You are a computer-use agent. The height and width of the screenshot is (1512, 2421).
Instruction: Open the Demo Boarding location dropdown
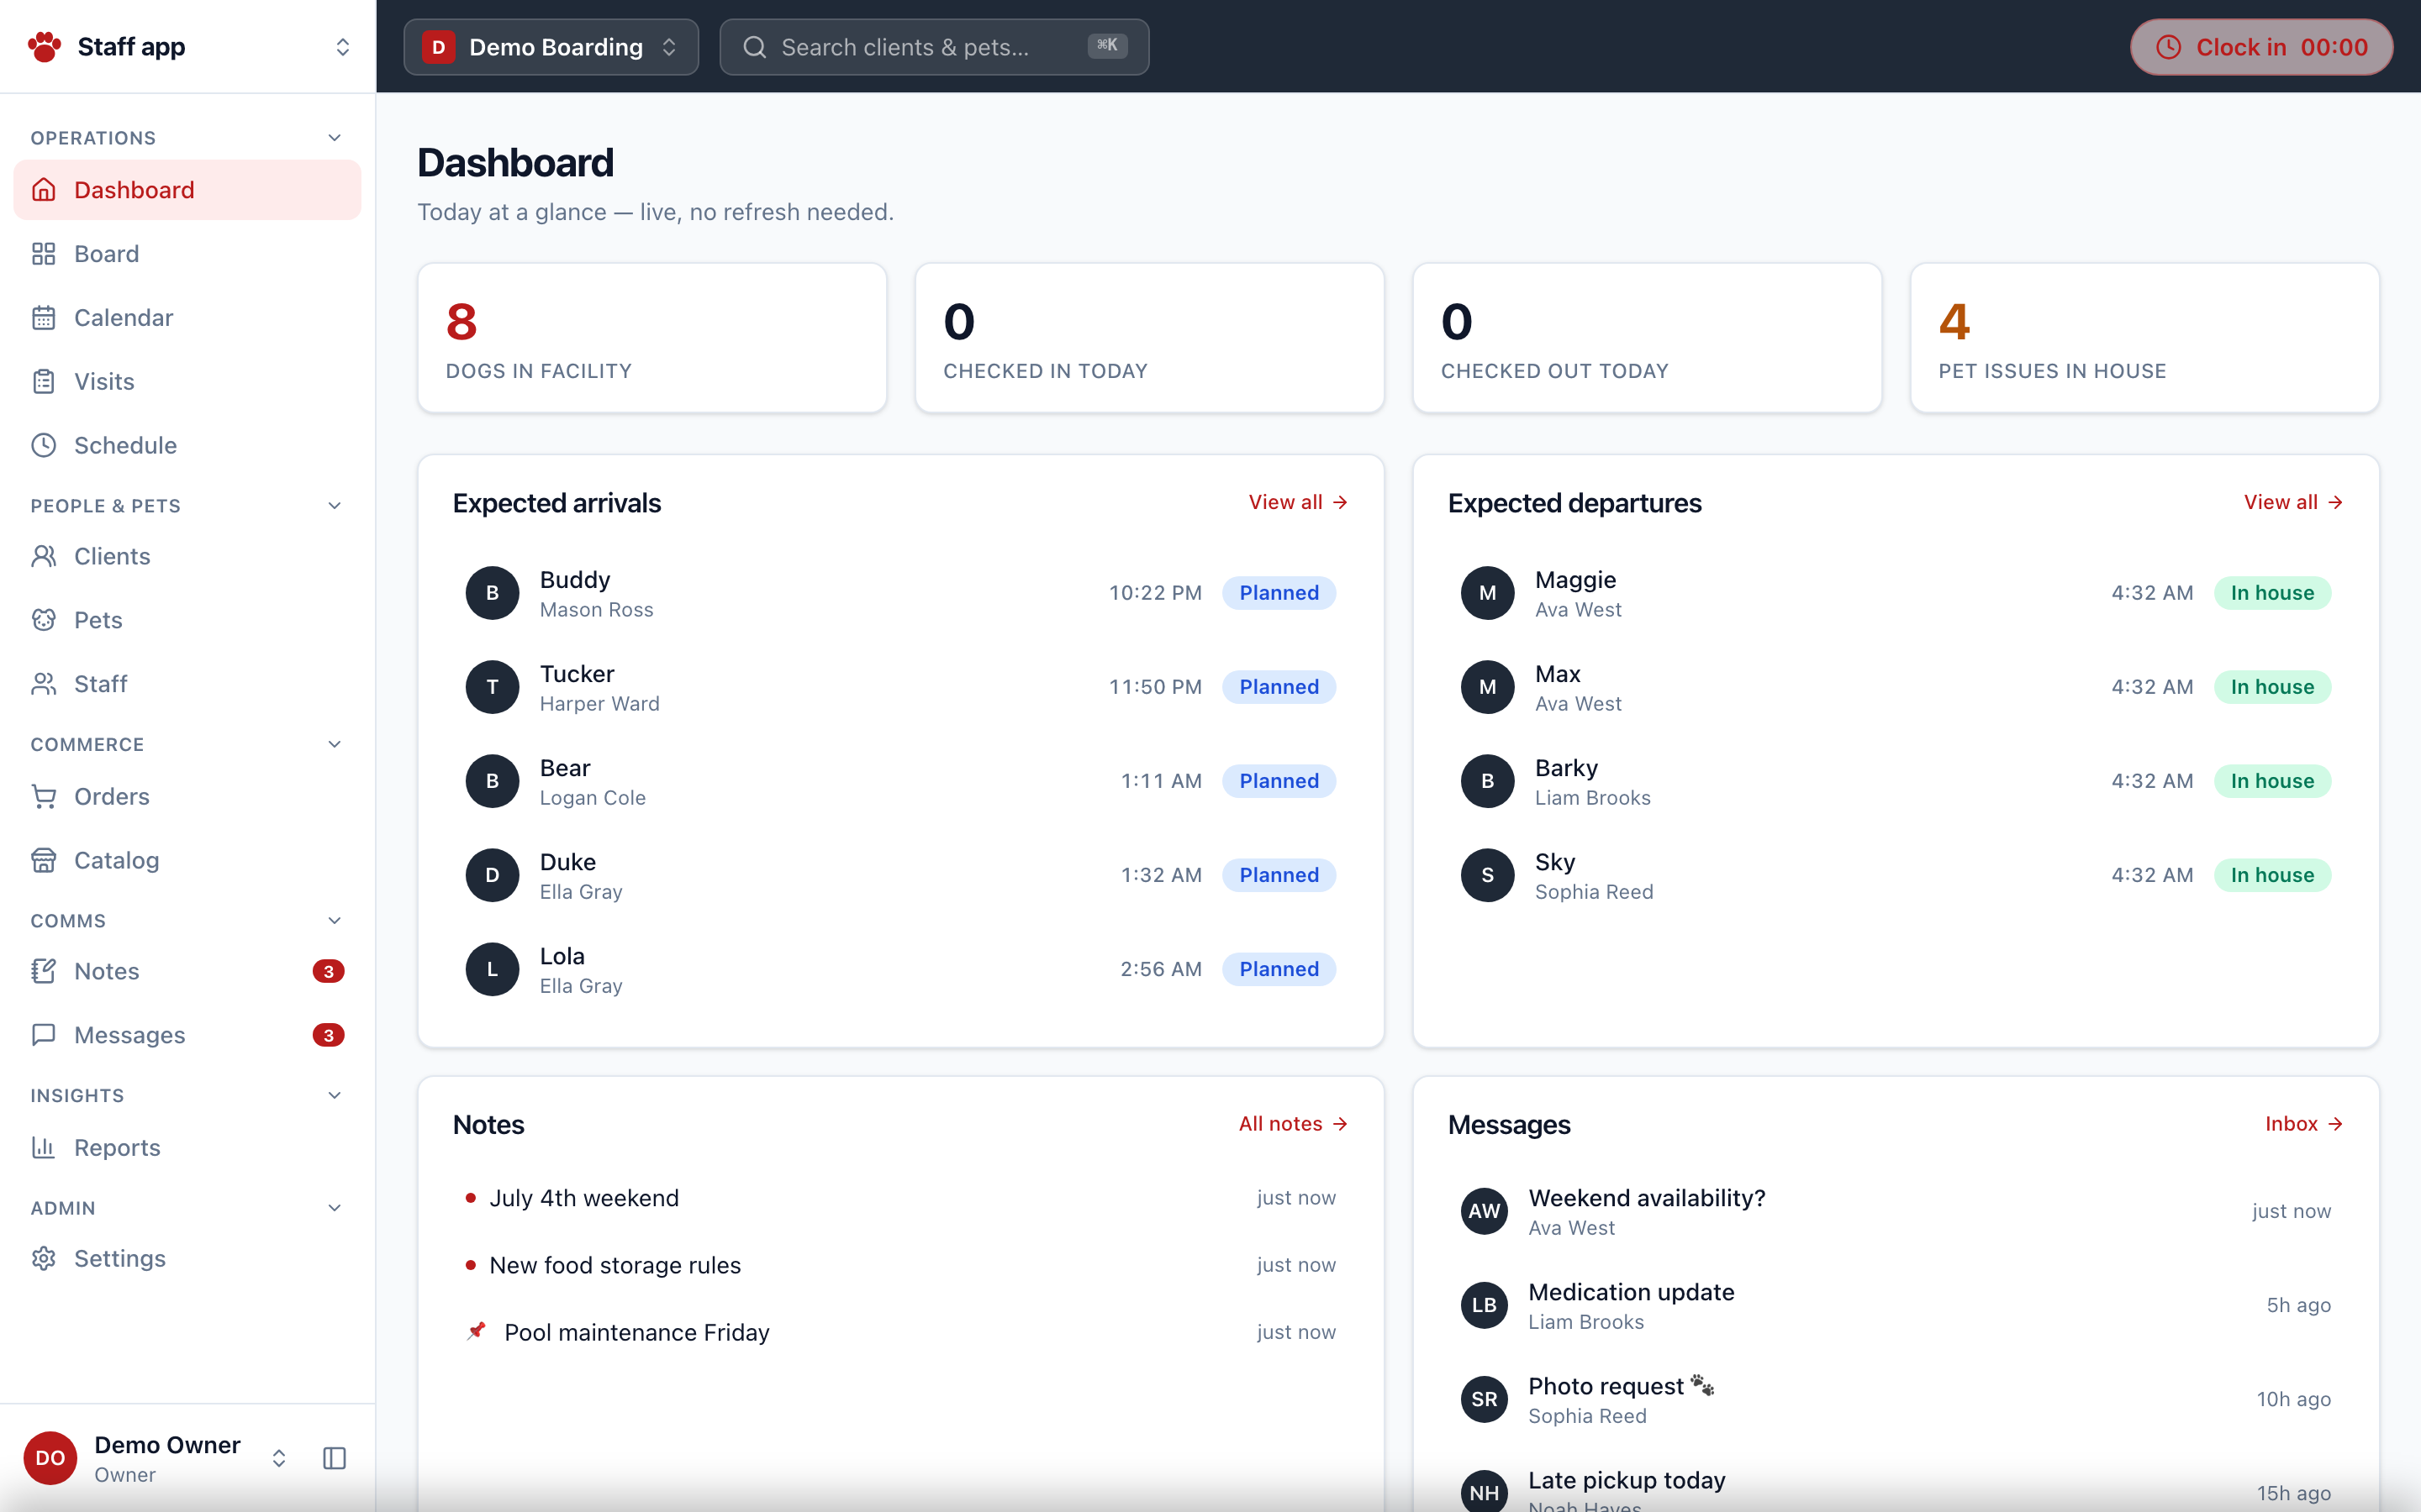pos(551,47)
